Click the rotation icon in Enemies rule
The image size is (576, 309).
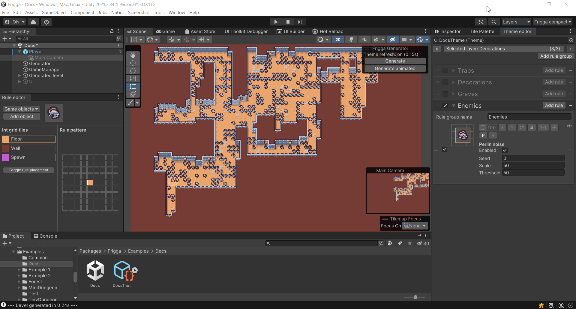522,127
